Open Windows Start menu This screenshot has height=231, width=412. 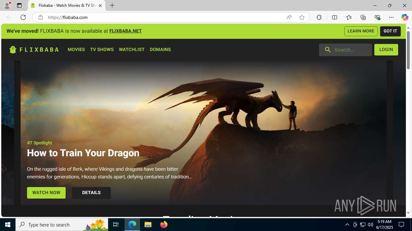(x=8, y=225)
